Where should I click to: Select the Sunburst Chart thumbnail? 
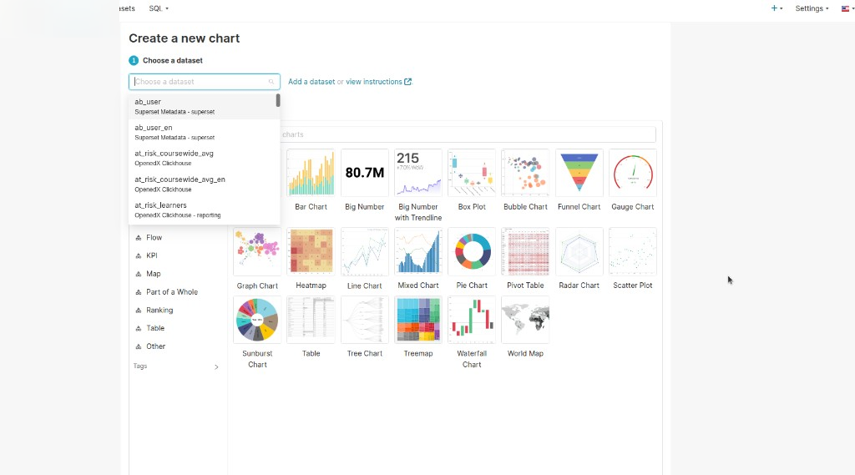(x=257, y=320)
